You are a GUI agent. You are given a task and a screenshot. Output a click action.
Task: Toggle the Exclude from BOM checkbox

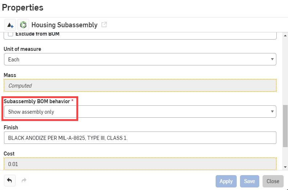click(11, 34)
